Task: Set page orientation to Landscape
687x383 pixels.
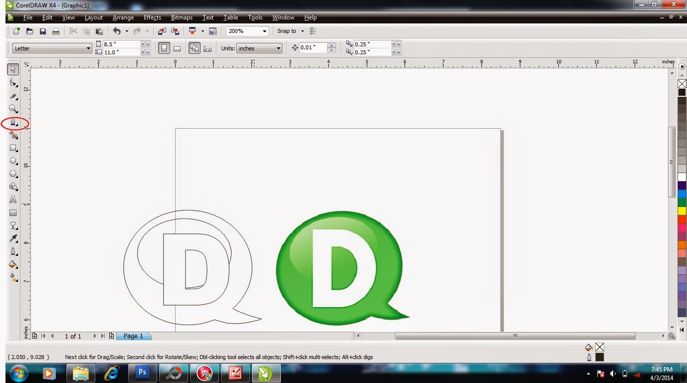Action: 177,48
